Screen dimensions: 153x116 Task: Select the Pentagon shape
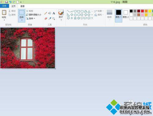[75, 15]
